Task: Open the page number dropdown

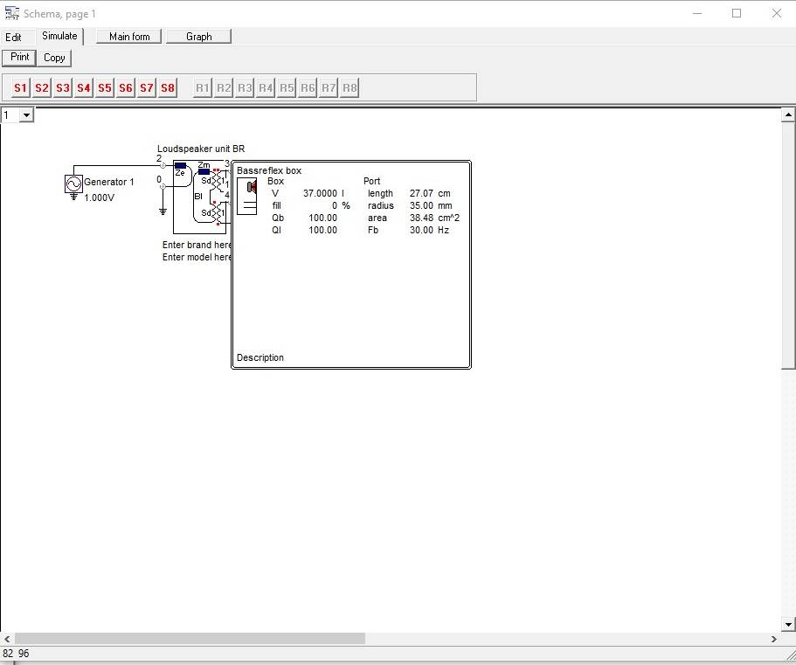Action: [26, 115]
